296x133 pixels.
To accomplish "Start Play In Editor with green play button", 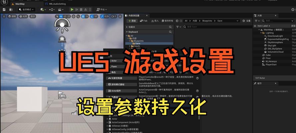I will tap(72, 9).
